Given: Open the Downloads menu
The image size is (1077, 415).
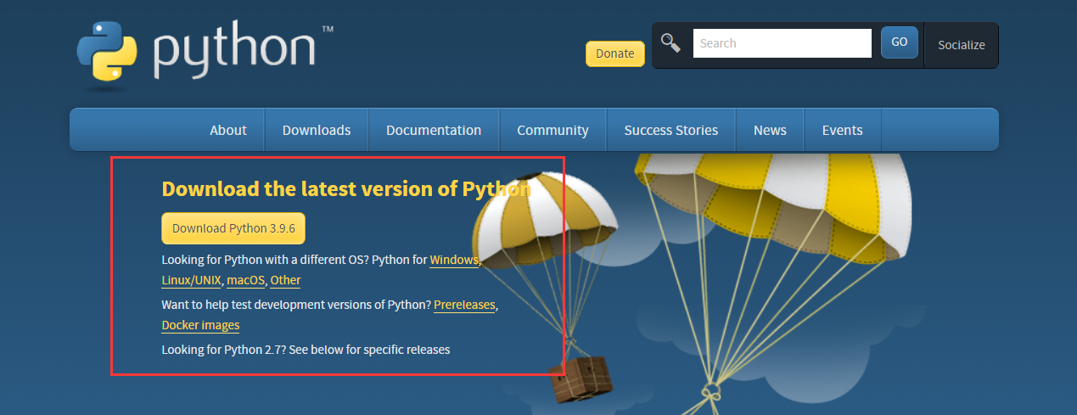Looking at the screenshot, I should [x=317, y=130].
